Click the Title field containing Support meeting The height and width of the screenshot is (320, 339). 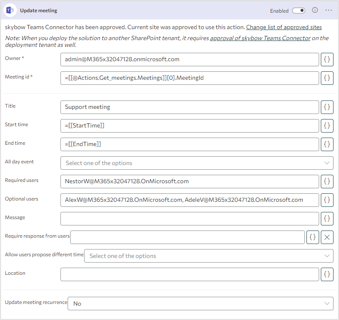(190, 107)
